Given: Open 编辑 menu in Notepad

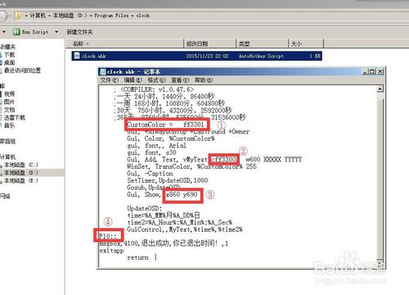Looking at the screenshot, I should pyautogui.click(x=133, y=80).
